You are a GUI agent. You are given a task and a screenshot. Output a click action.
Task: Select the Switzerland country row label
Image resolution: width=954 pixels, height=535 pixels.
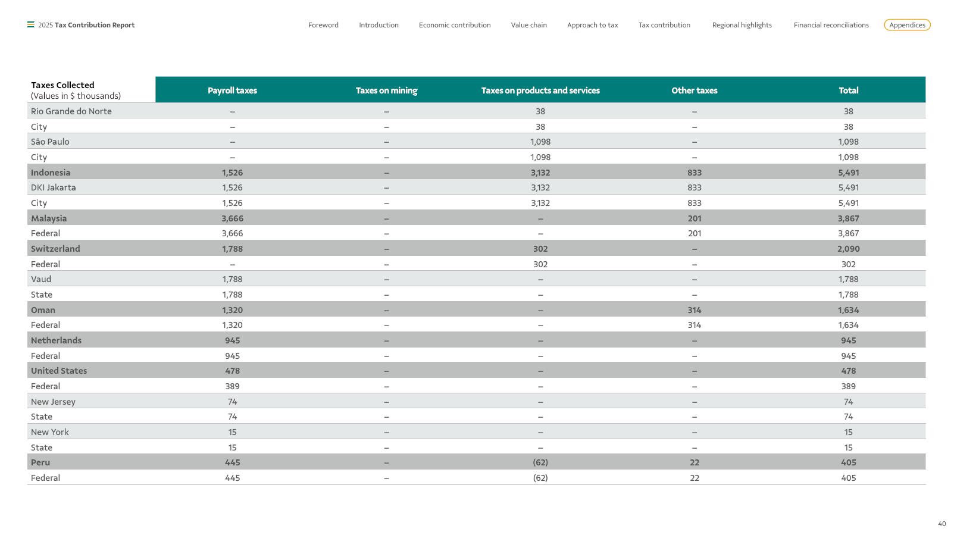(x=55, y=249)
